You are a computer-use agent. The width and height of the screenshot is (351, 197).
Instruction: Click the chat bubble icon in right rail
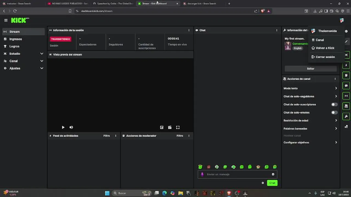tap(346, 86)
